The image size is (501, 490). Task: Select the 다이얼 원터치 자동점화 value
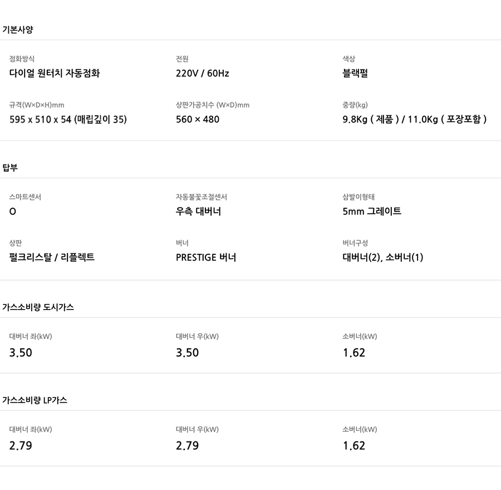pyautogui.click(x=55, y=73)
